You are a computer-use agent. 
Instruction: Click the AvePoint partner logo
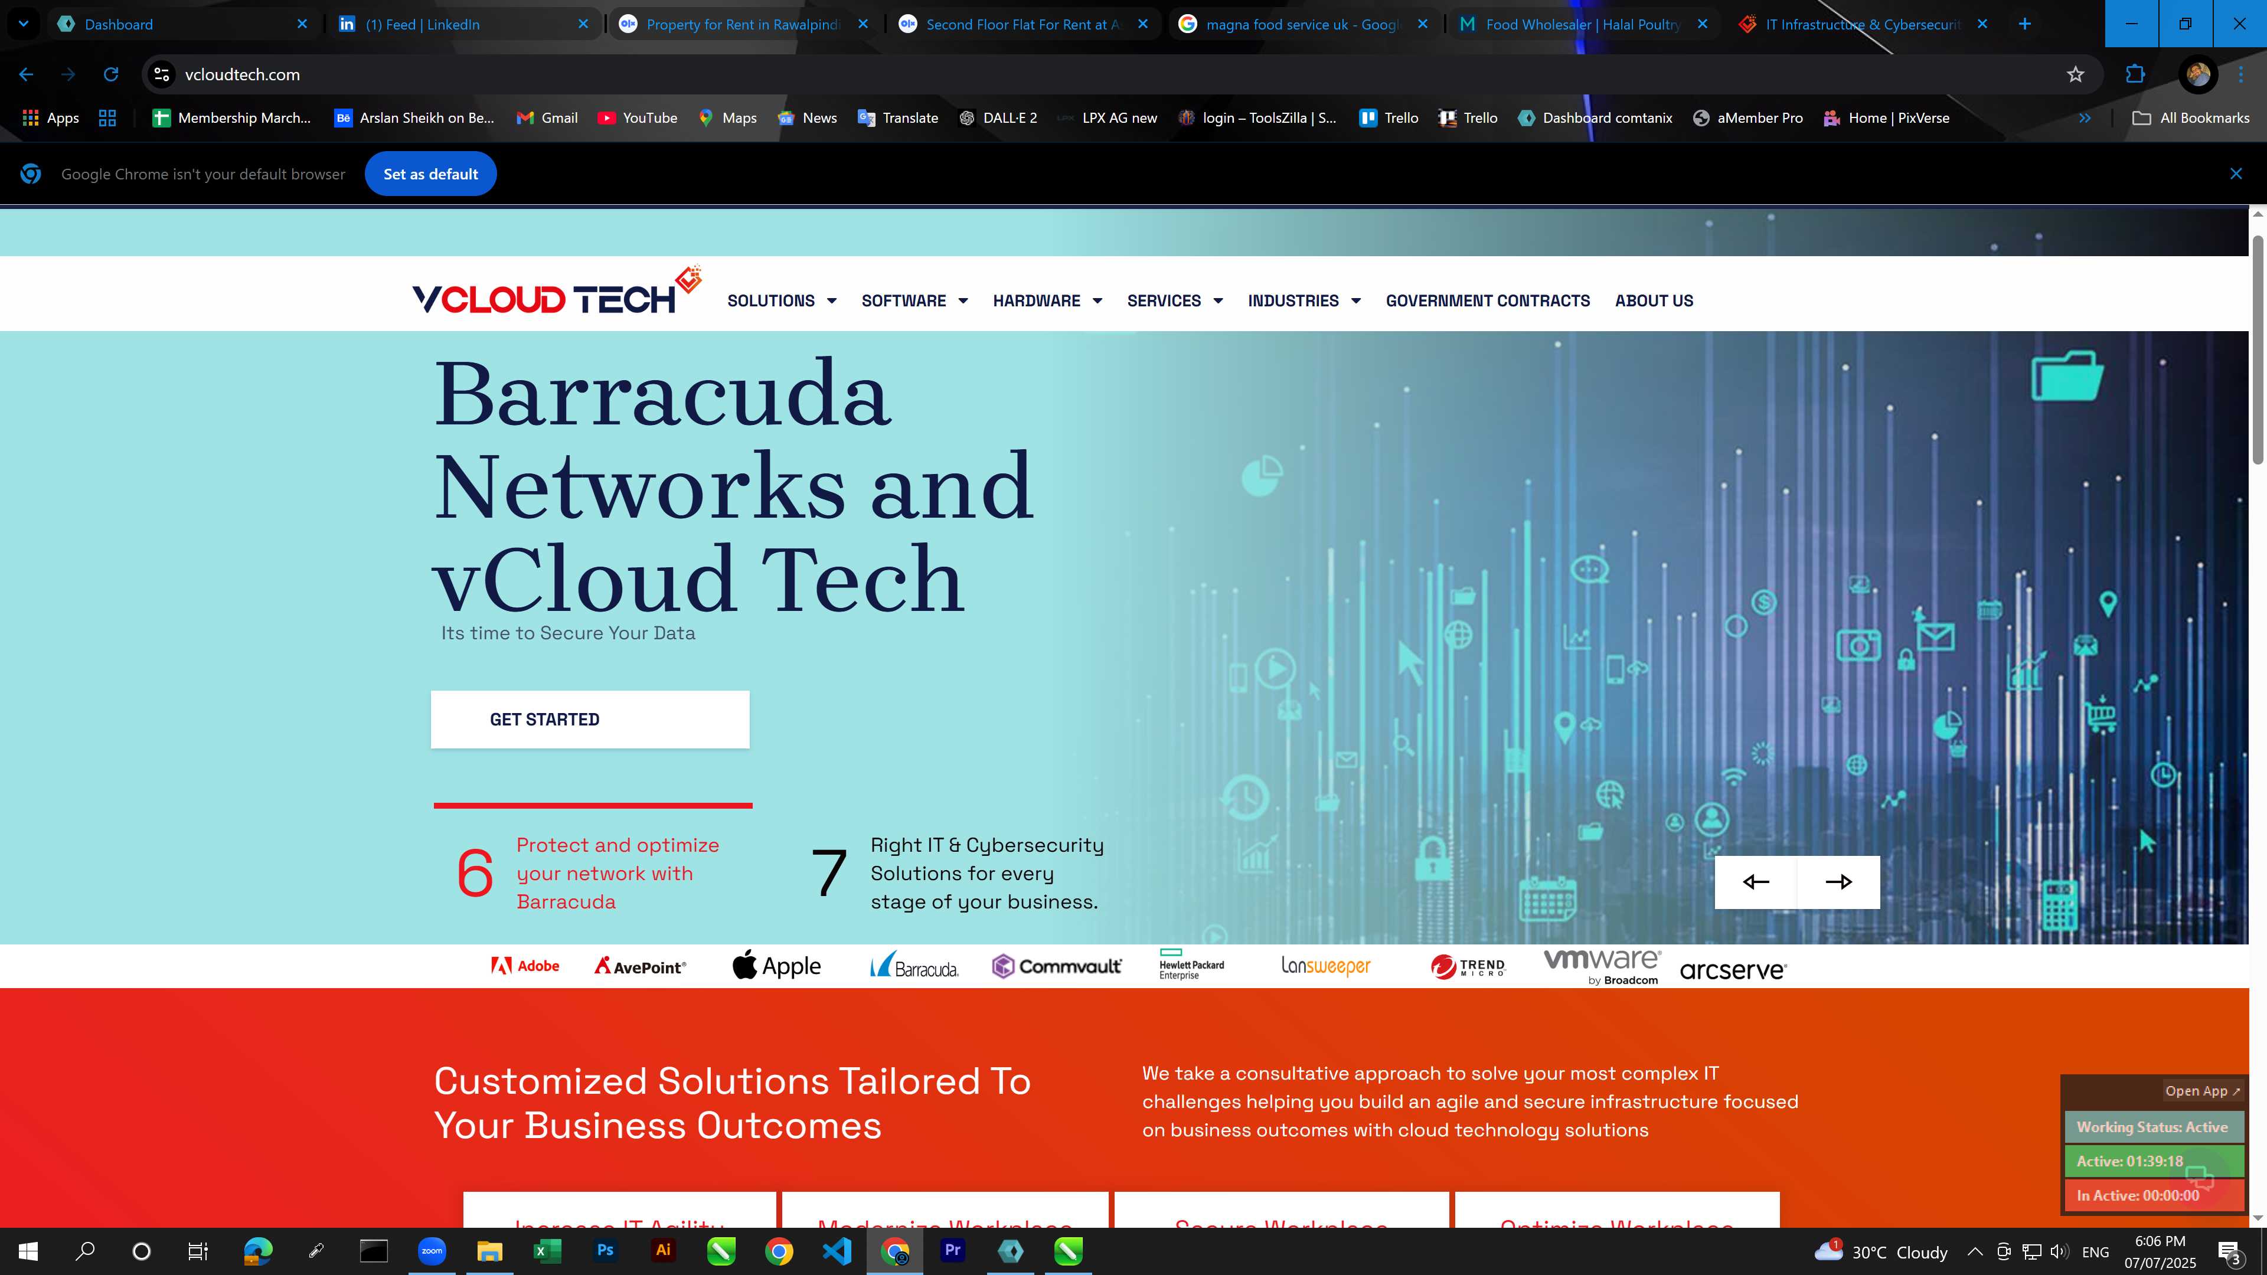(640, 966)
